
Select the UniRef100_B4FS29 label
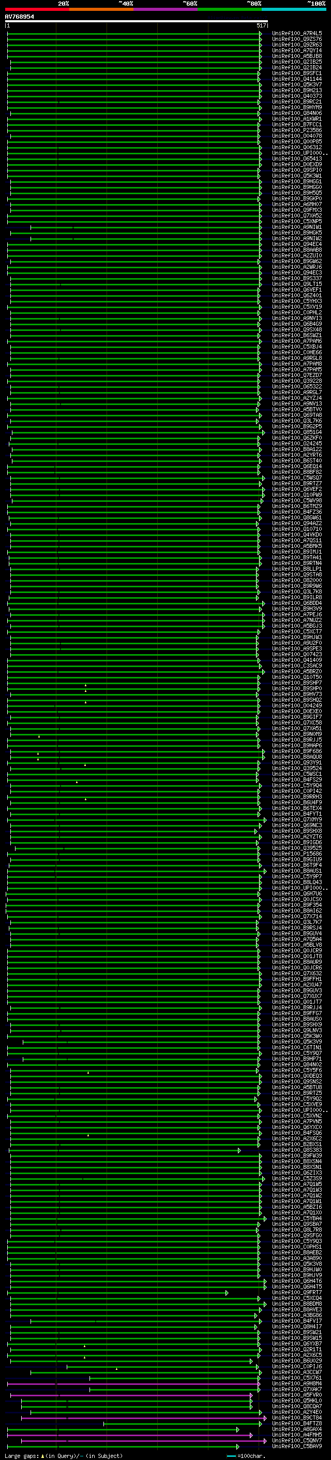point(297,780)
